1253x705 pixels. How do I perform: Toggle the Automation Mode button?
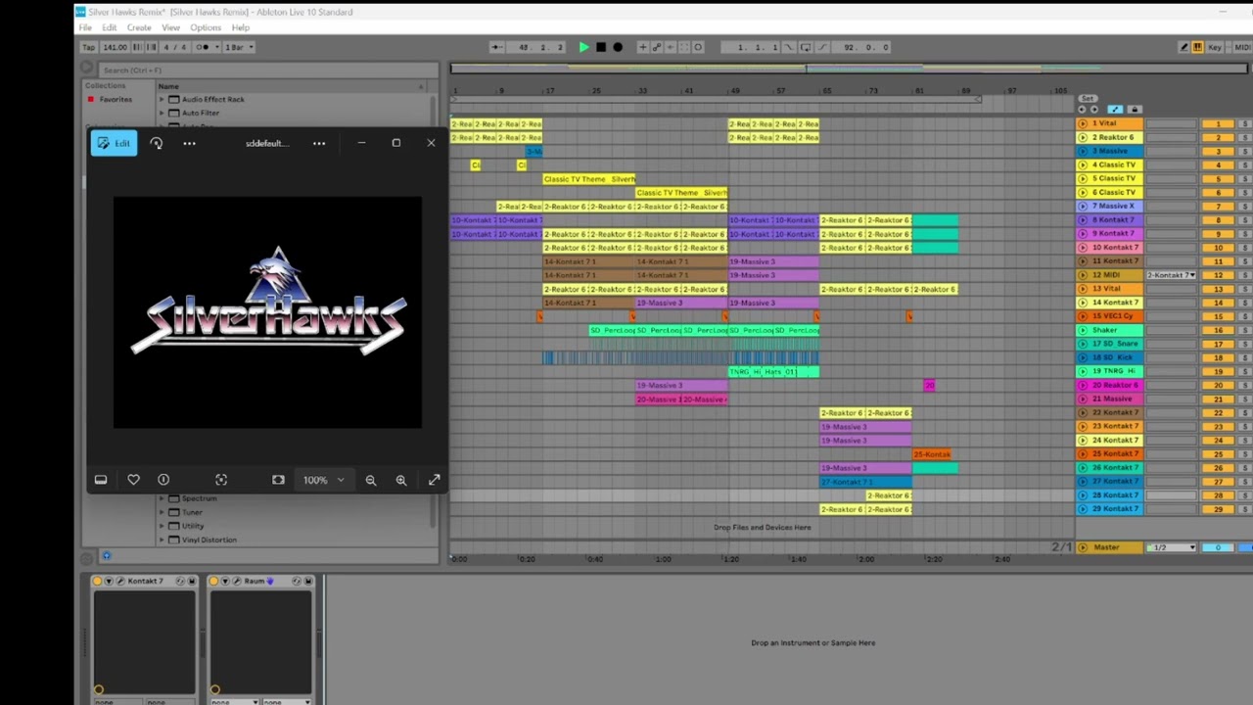[1115, 110]
